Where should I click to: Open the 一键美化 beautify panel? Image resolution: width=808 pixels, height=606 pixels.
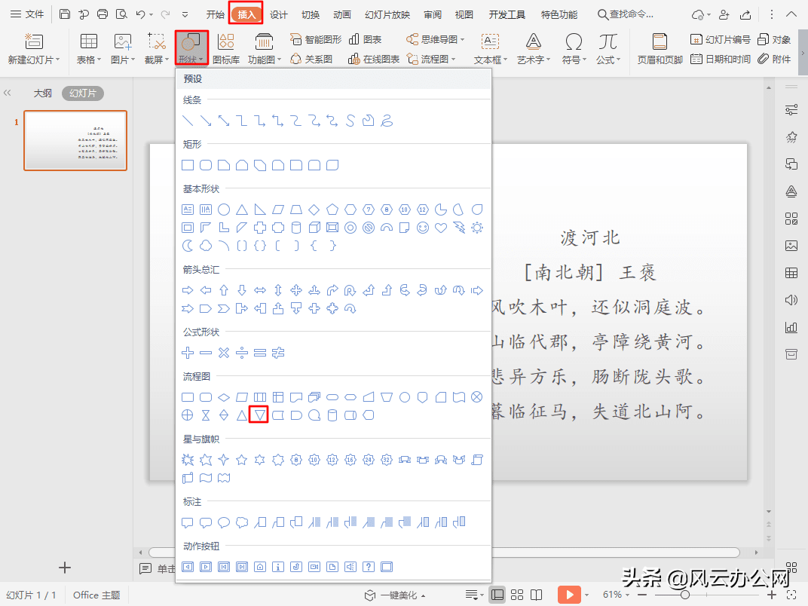pyautogui.click(x=398, y=595)
